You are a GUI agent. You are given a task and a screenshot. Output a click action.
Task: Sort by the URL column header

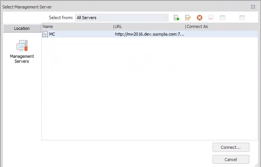118,27
